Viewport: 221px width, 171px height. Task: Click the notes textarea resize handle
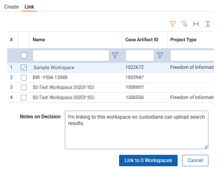[206, 147]
